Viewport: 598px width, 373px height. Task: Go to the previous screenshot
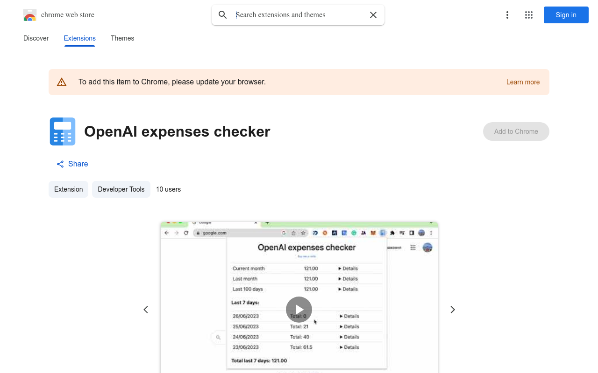click(x=146, y=310)
